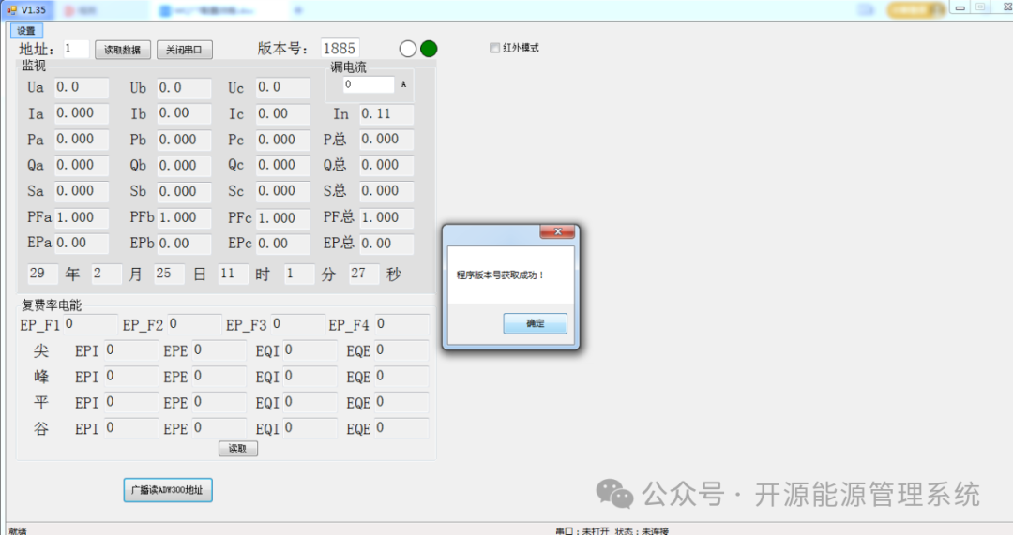The width and height of the screenshot is (1013, 535).
Task: Click the EP总 energy field
Action: tap(386, 244)
